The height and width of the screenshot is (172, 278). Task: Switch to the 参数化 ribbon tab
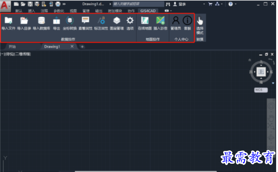click(59, 11)
